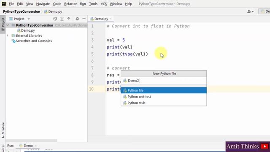Open the Help menu

[128, 4]
